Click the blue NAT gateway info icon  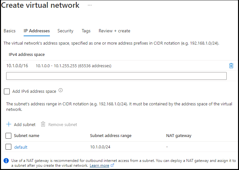[6, 161]
